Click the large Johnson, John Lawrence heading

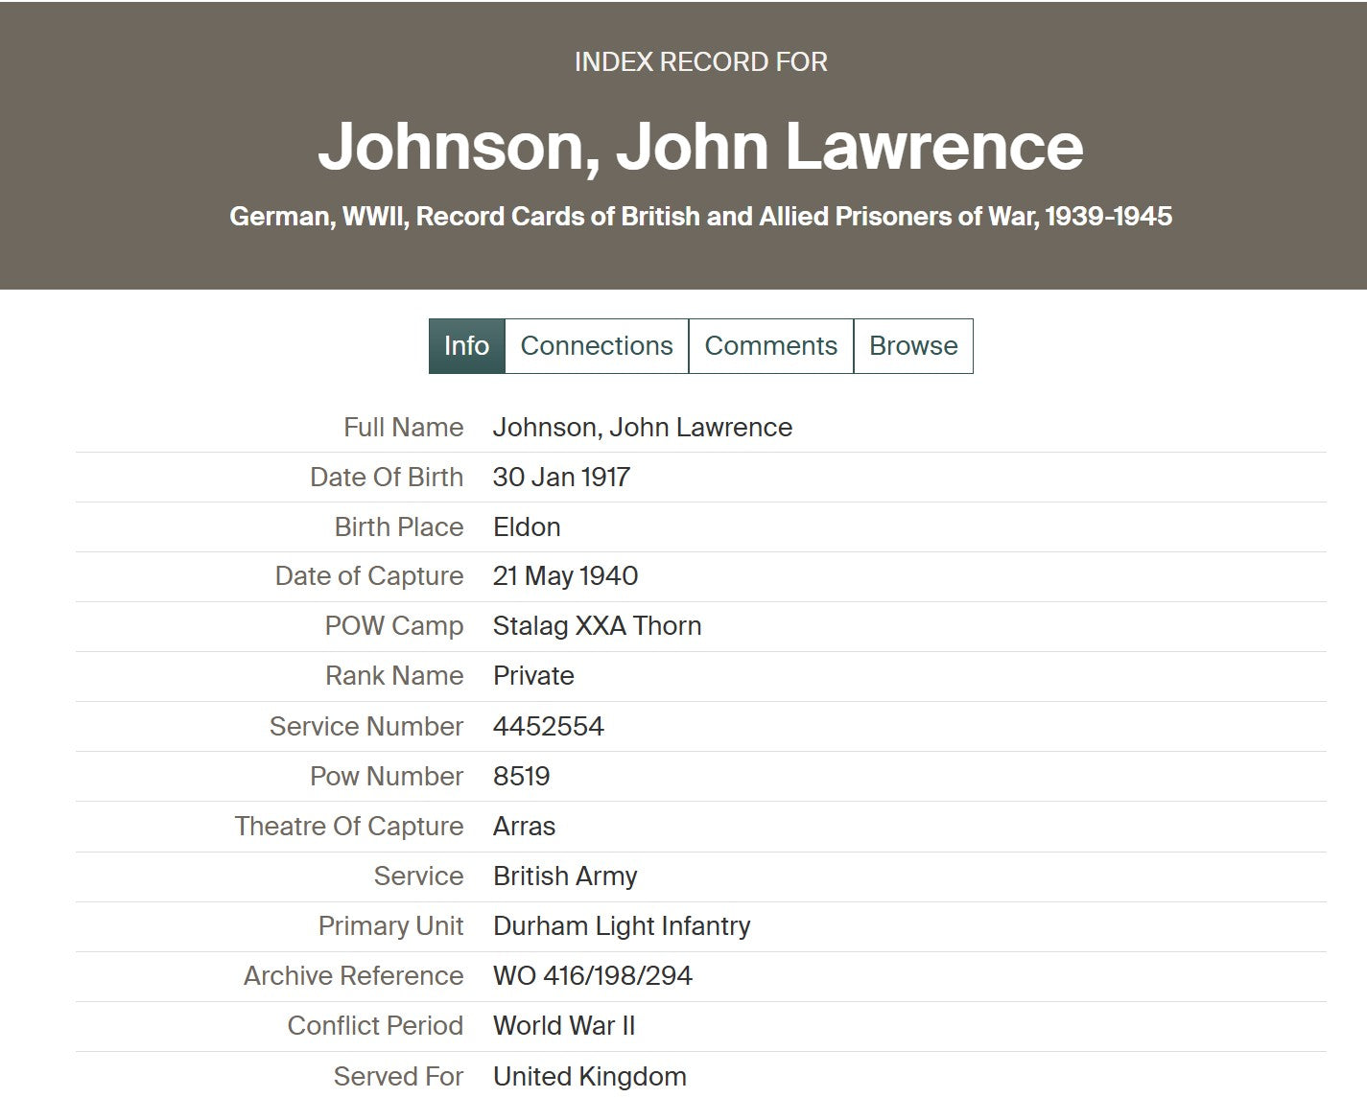700,147
